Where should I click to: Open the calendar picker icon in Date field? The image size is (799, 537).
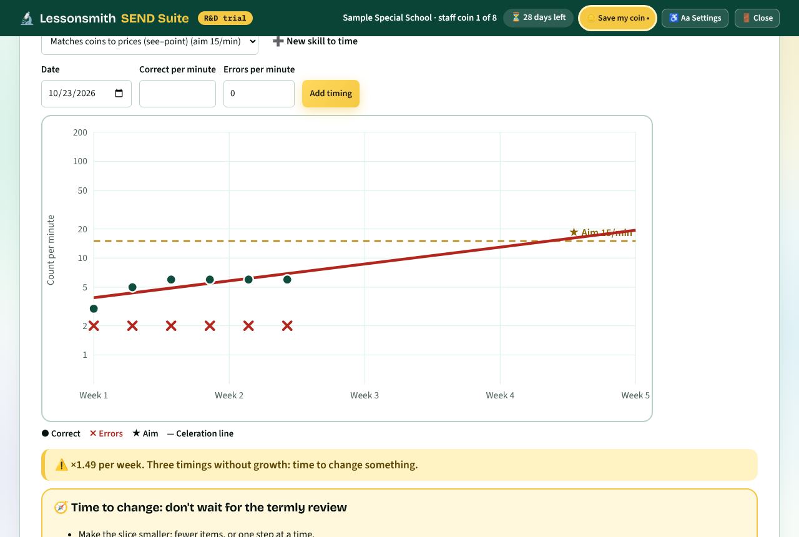[x=119, y=94]
